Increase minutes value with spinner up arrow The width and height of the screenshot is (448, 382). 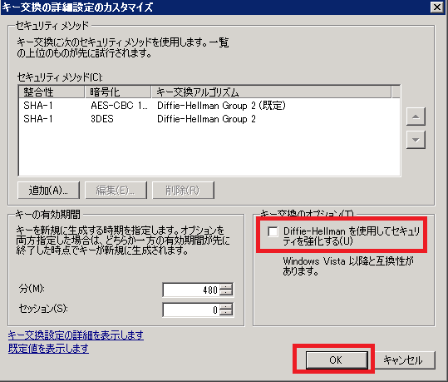tap(226, 286)
